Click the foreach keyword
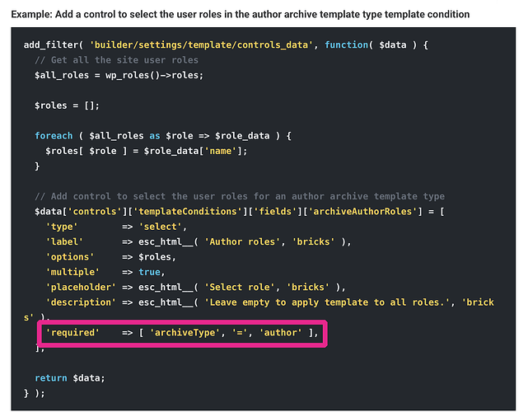The height and width of the screenshot is (412, 528). [54, 136]
